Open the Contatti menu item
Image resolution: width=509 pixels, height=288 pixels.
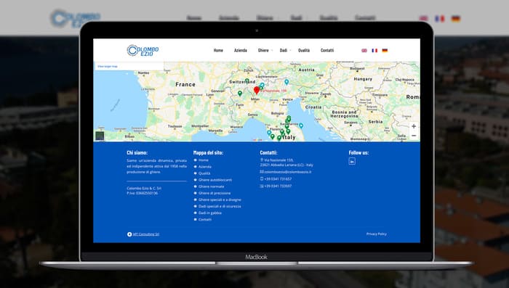tap(327, 50)
